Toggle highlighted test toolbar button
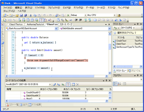This screenshot has height=112, width=144. click(41, 20)
